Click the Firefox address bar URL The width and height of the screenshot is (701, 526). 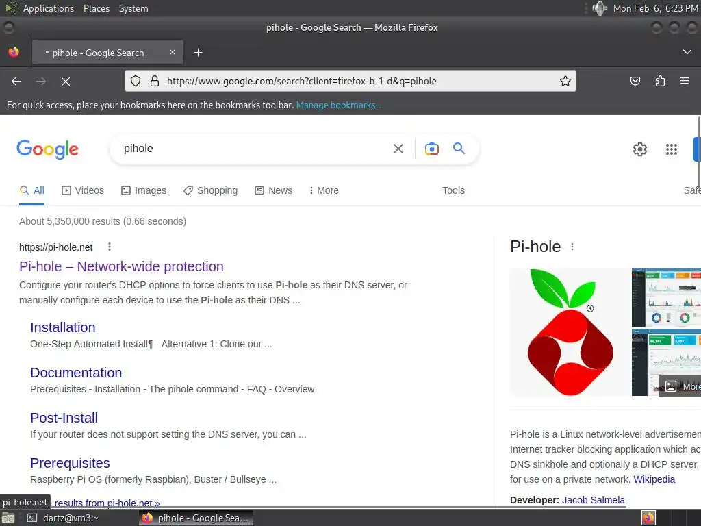click(x=302, y=81)
